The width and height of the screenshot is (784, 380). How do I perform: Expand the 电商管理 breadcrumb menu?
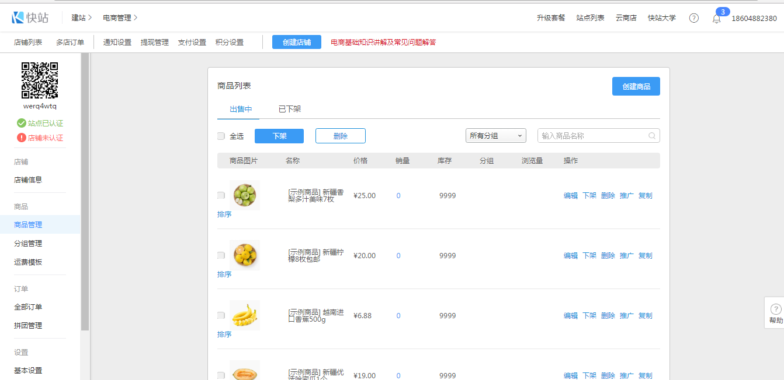[x=120, y=18]
